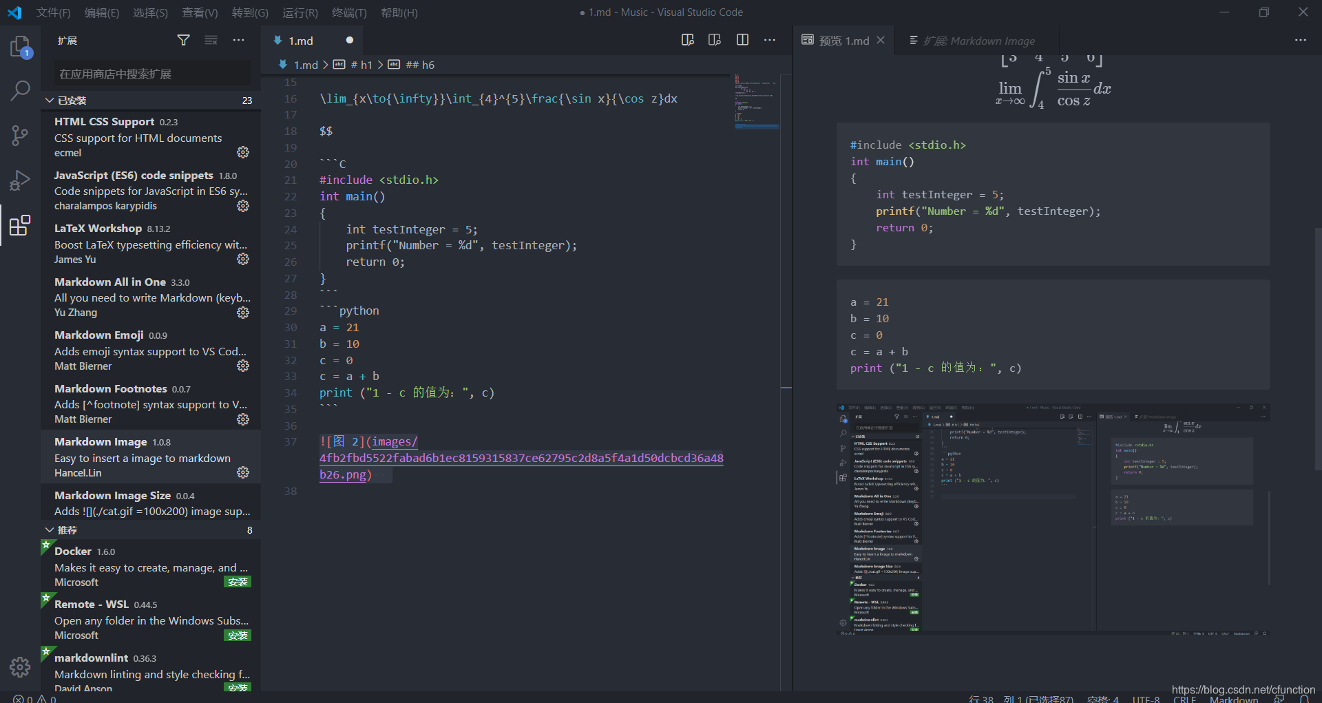Select the Docker extension row
Screen dimensions: 1322x703
click(151, 567)
